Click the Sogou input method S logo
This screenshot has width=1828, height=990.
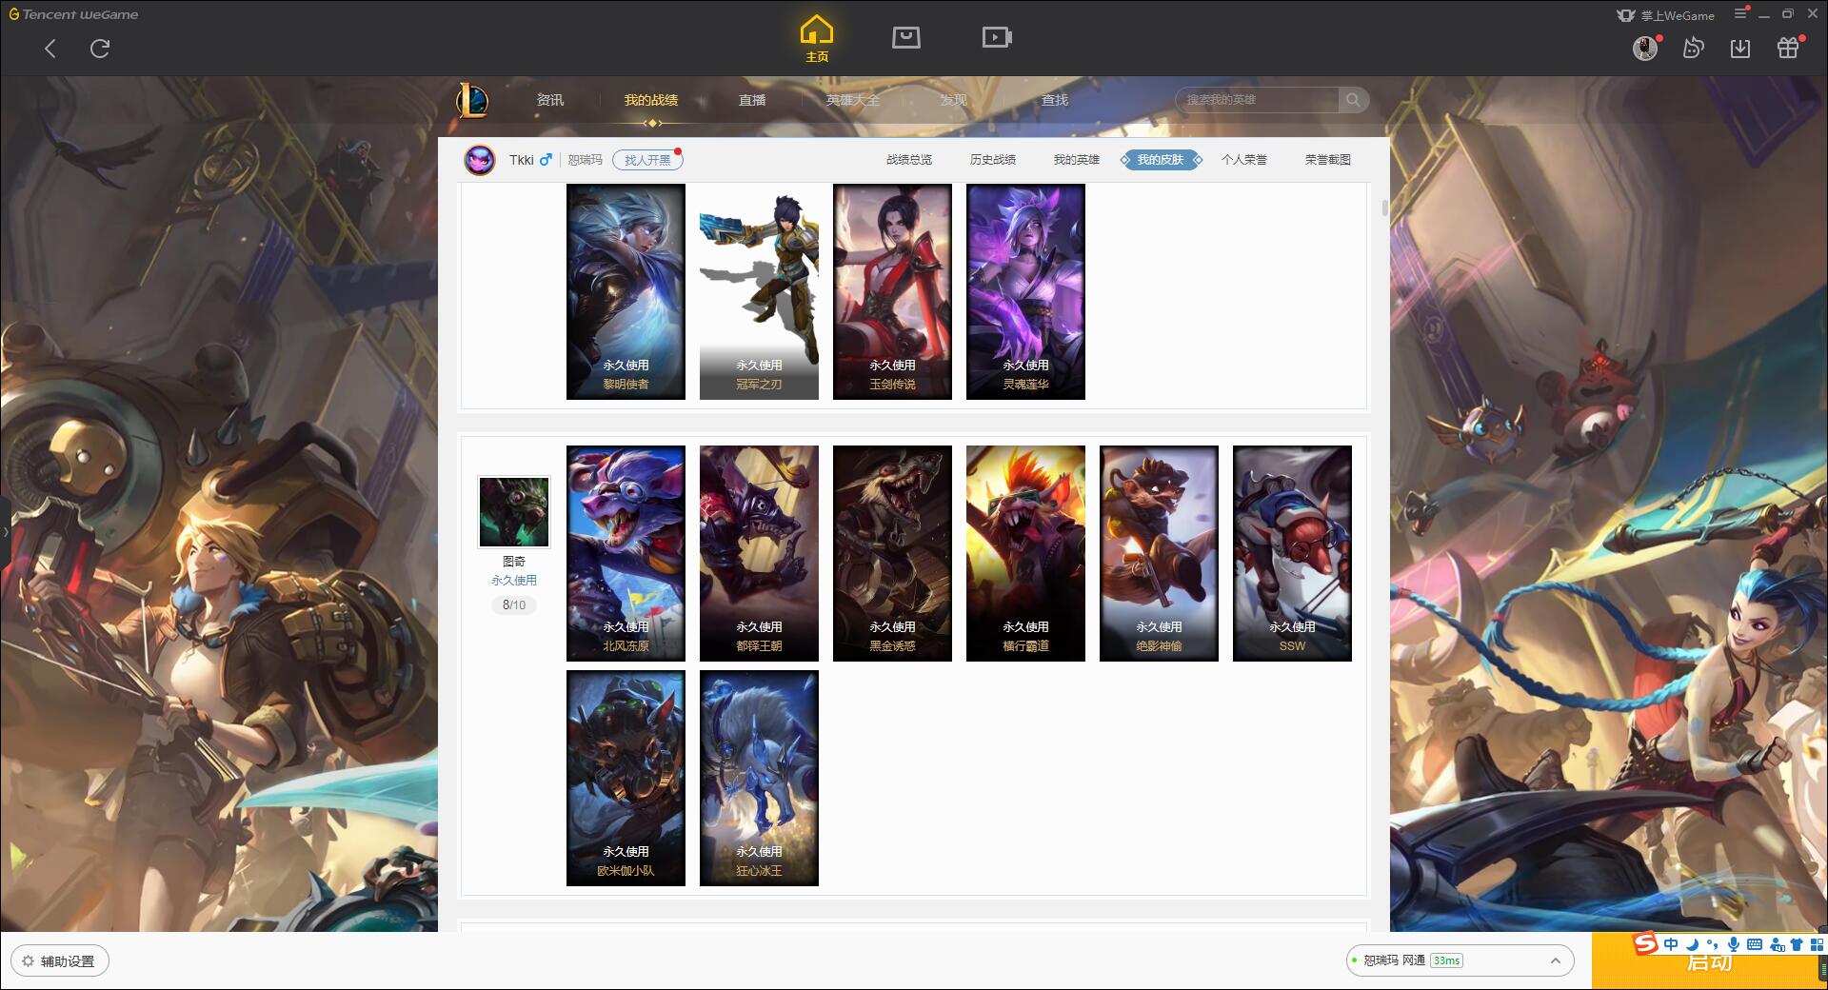(x=1646, y=943)
